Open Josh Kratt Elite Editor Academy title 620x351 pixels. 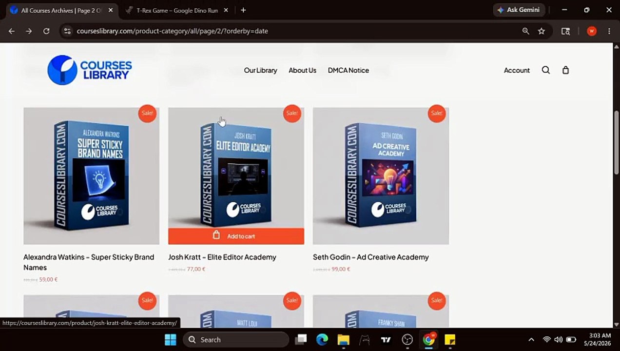222,257
